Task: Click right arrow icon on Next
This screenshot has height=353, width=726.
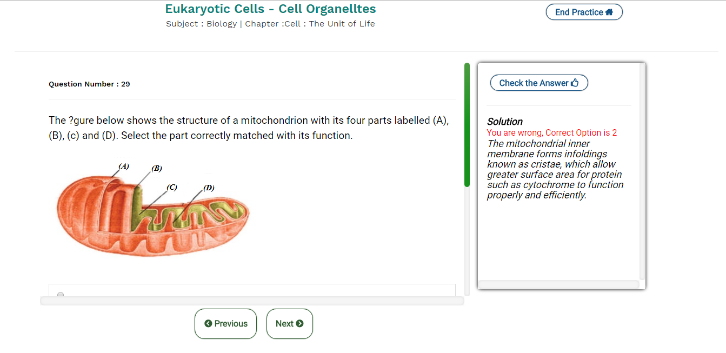Action: pyautogui.click(x=299, y=324)
